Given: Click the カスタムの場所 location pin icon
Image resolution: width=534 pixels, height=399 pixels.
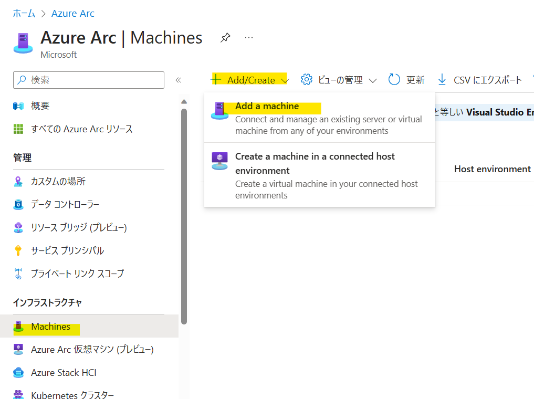Looking at the screenshot, I should pyautogui.click(x=18, y=181).
